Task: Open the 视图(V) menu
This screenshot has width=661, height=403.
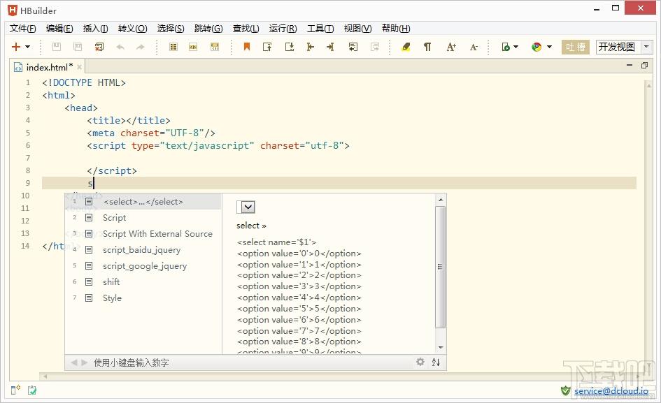Action: coord(357,28)
